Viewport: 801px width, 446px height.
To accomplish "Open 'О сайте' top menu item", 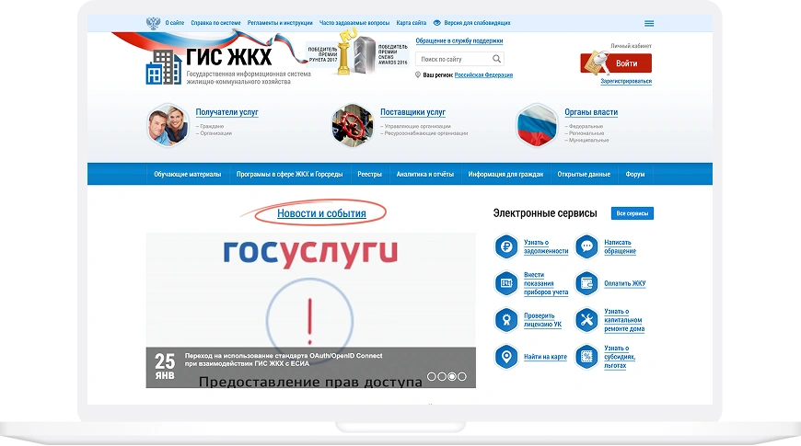I will [175, 23].
